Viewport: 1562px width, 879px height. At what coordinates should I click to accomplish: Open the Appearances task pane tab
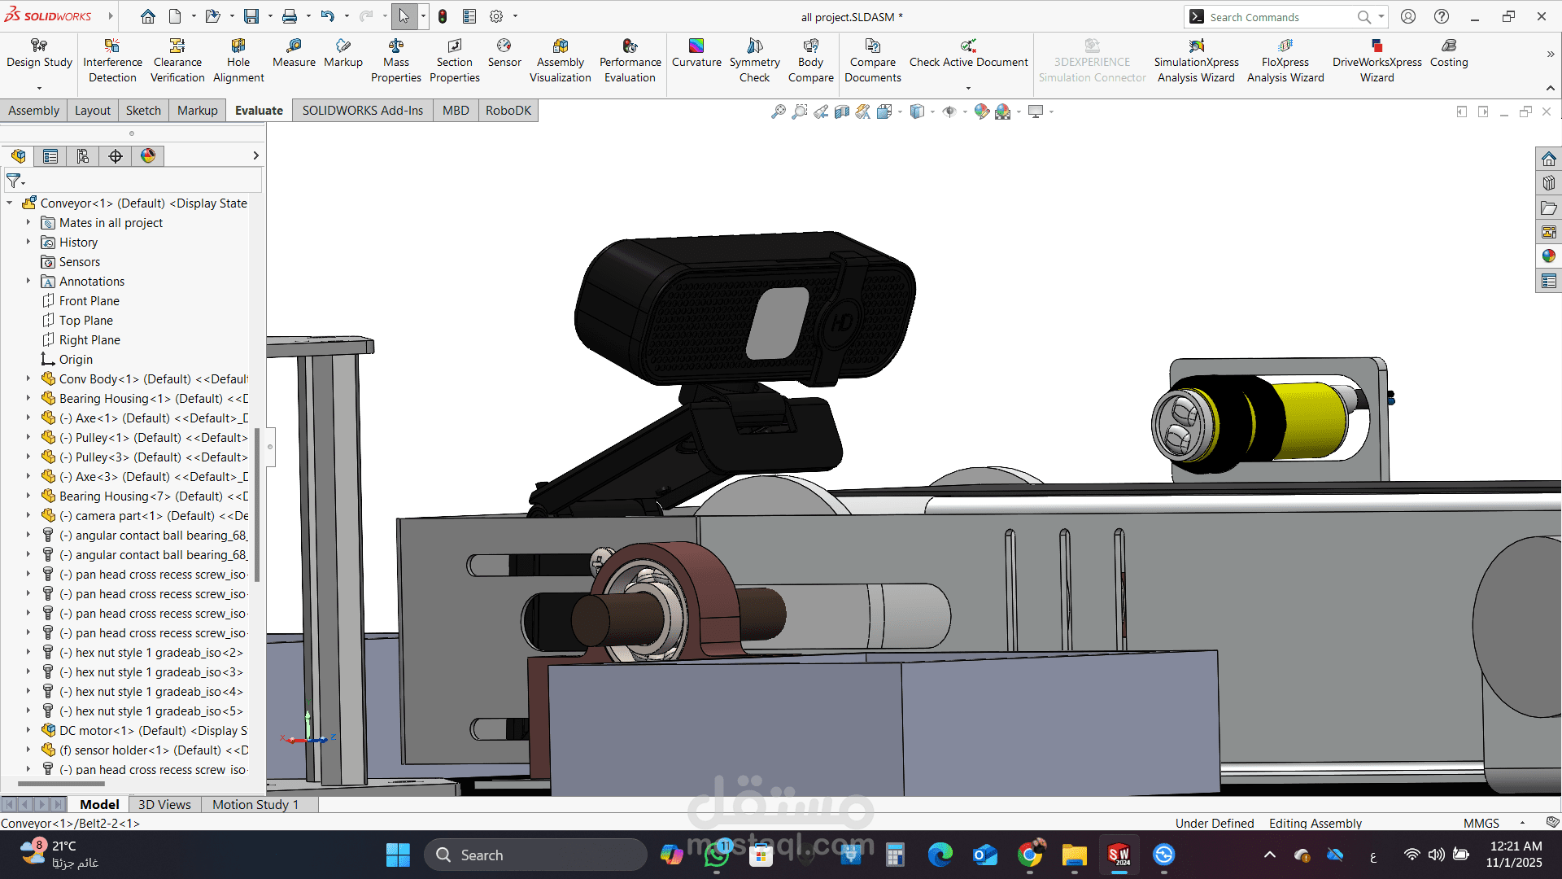[1548, 256]
